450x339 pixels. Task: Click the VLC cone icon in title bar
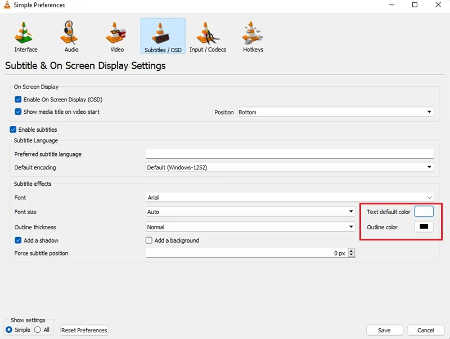coord(7,5)
